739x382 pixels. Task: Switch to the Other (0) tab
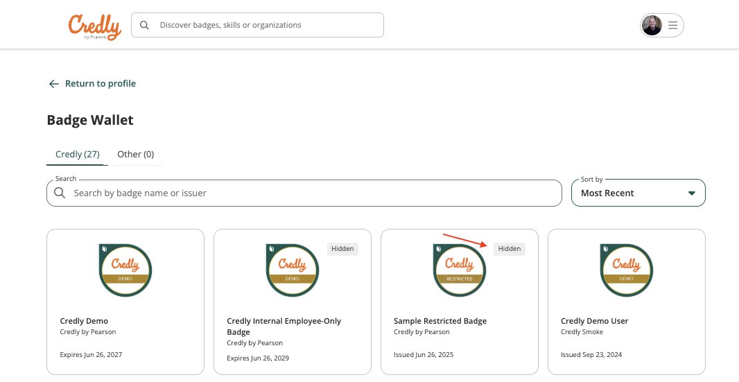coord(136,154)
